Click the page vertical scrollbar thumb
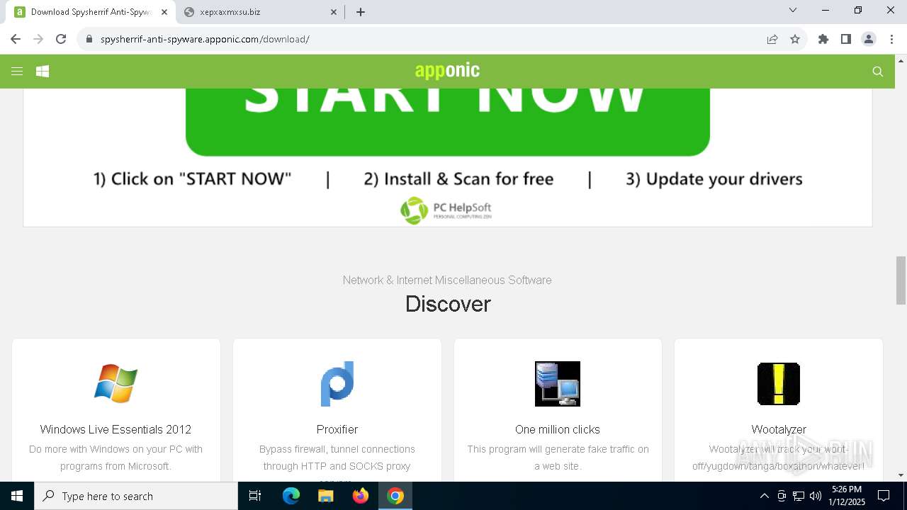 coord(901,280)
